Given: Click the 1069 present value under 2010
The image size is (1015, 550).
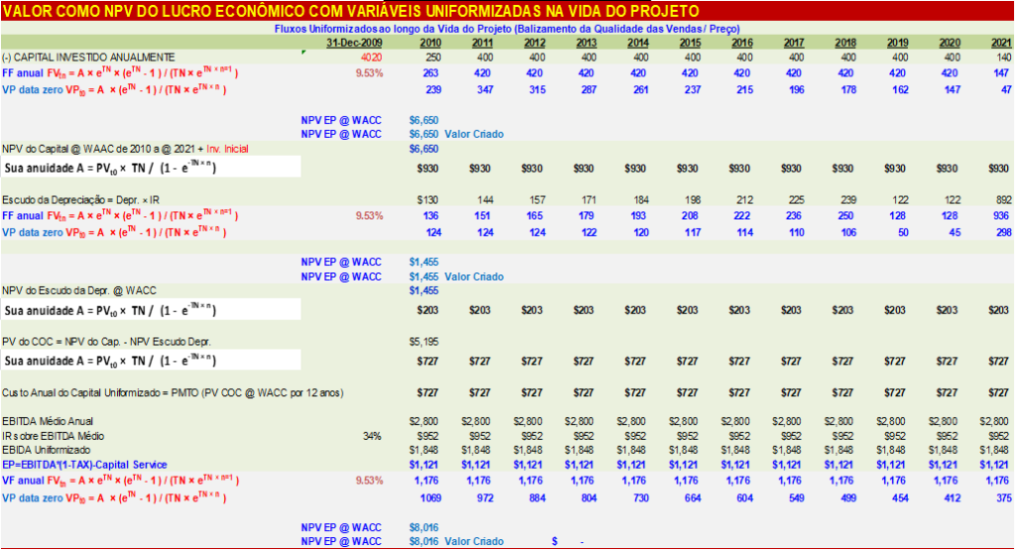Looking at the screenshot, I should click(x=429, y=496).
